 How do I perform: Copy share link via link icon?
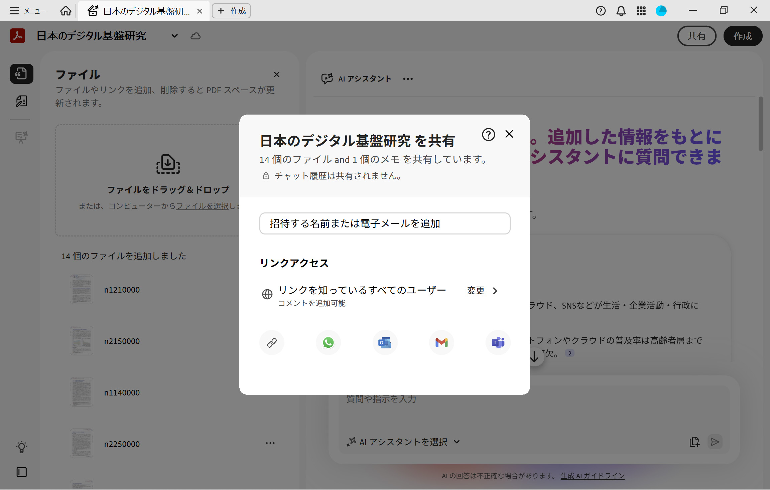click(x=272, y=342)
